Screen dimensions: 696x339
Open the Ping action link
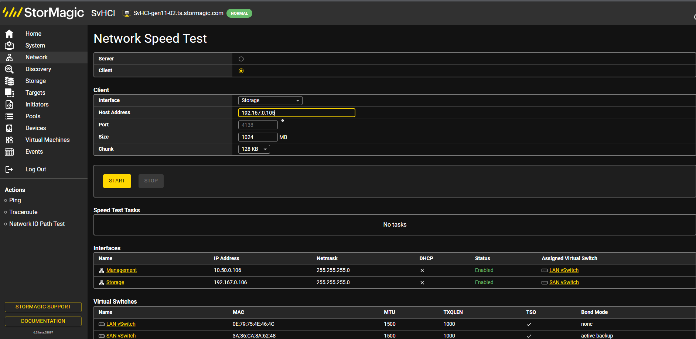coord(15,200)
